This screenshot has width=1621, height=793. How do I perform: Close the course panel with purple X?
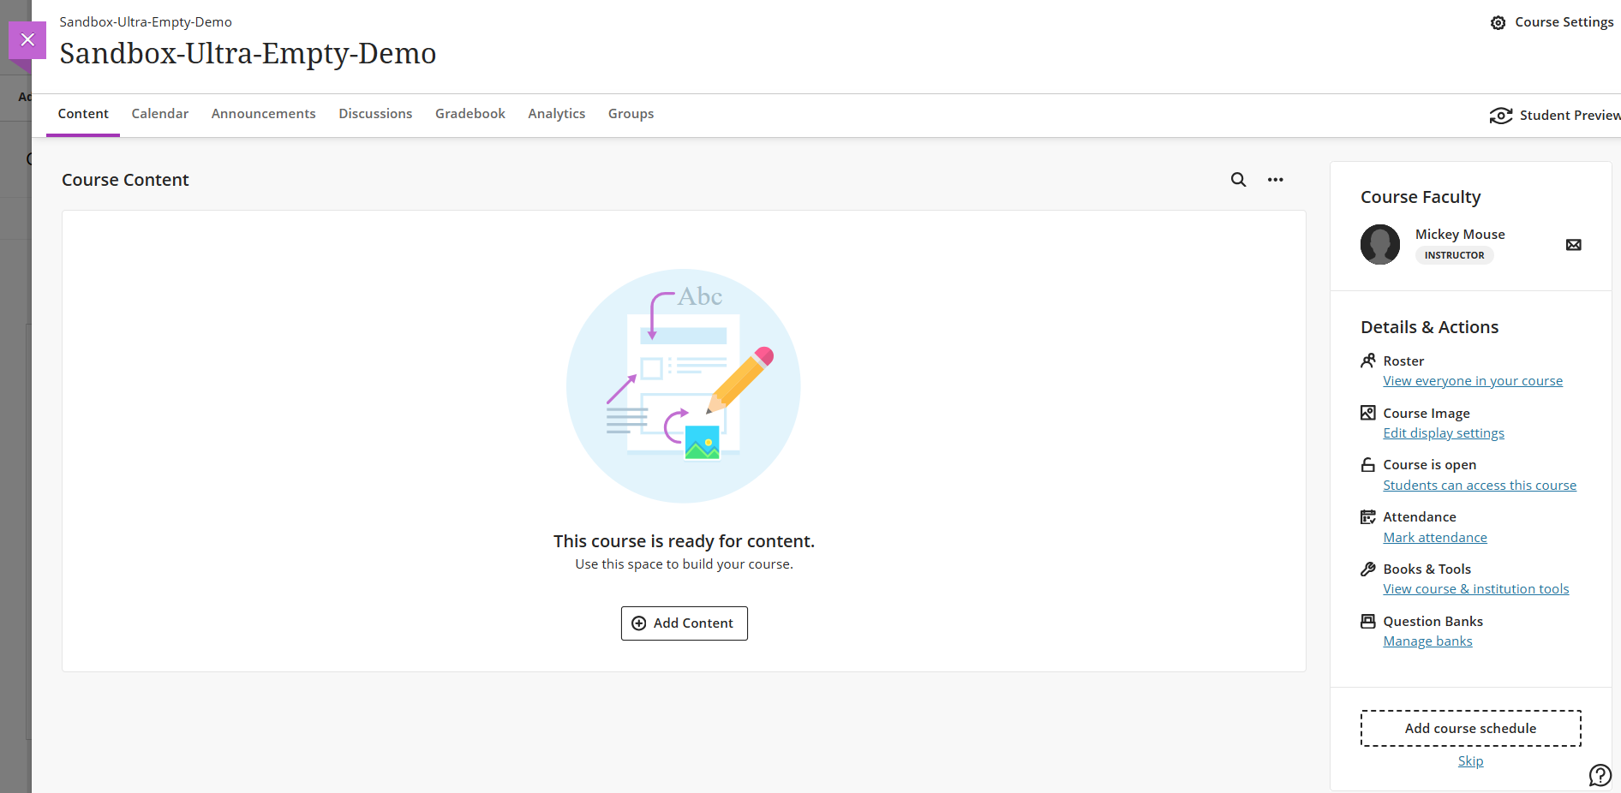[x=27, y=39]
